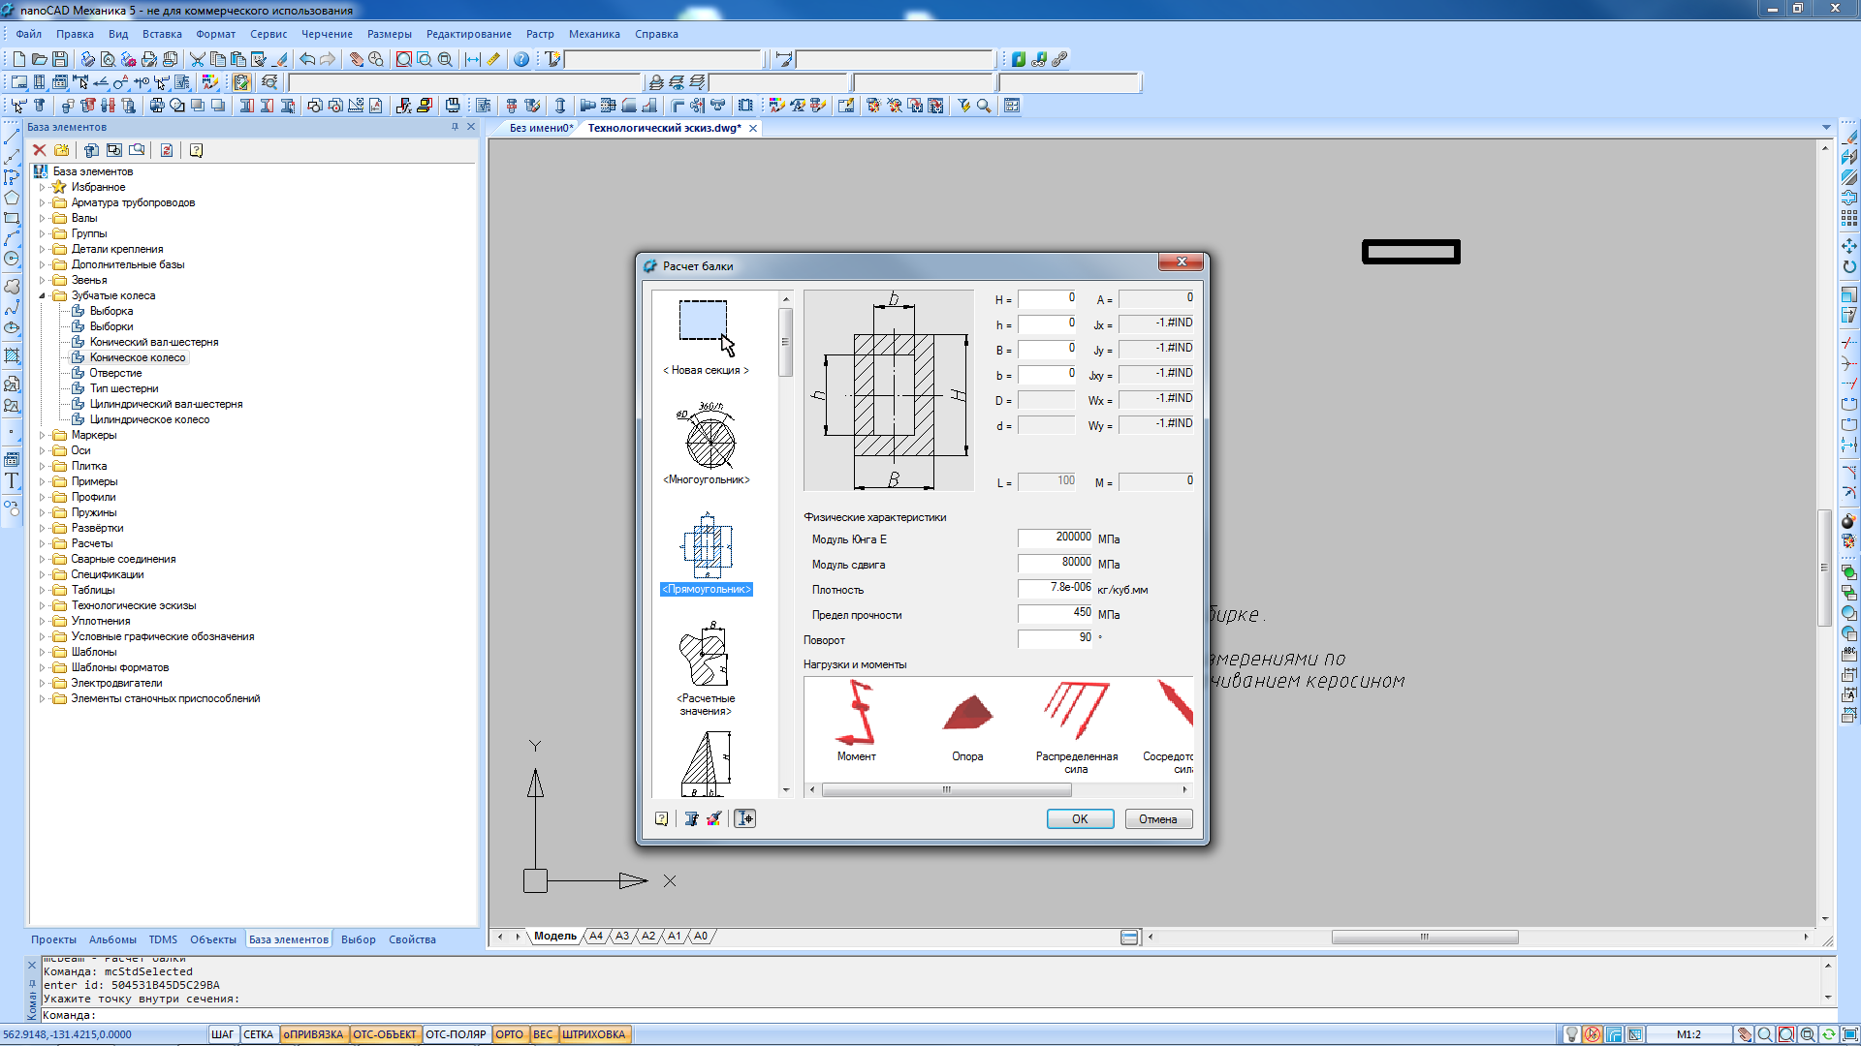The height and width of the screenshot is (1046, 1861).
Task: Click the red X delete icon in База элементов panel
Action: click(40, 150)
